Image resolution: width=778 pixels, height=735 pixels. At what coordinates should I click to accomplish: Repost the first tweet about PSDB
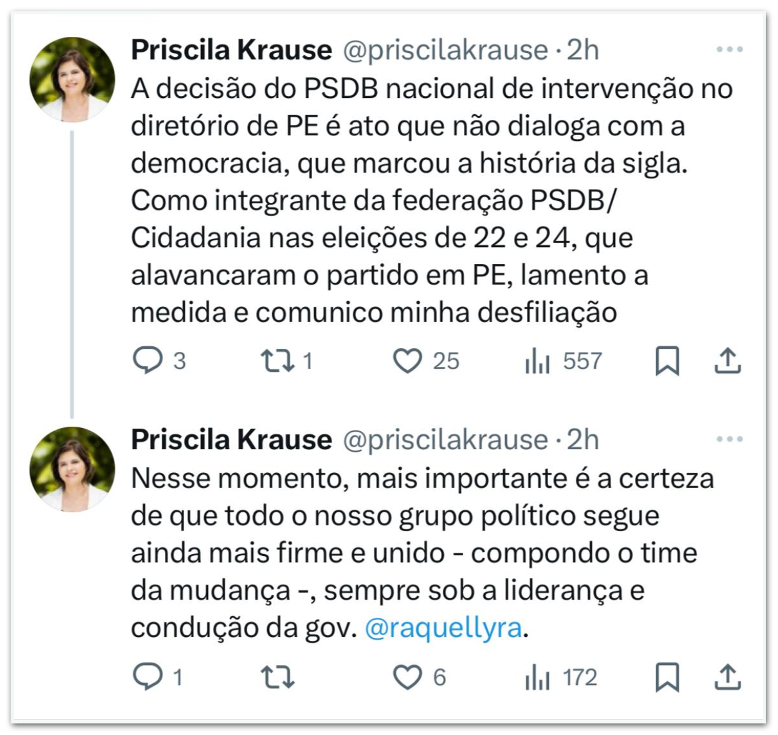click(x=277, y=361)
